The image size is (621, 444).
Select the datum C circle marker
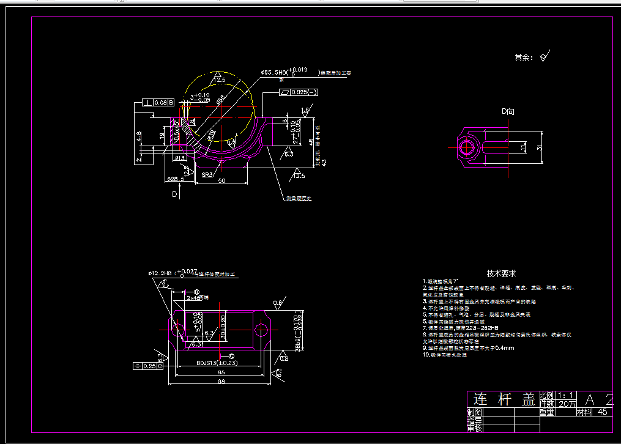[232, 356]
